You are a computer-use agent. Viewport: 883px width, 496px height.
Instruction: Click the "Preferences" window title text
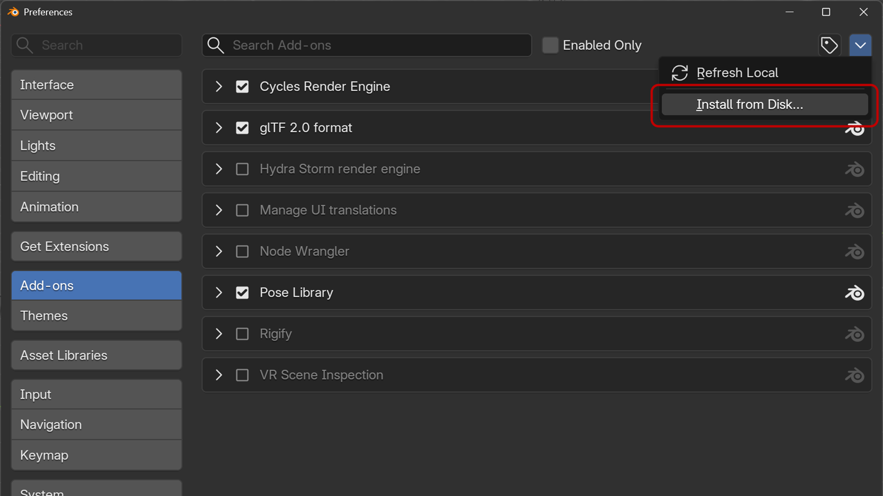pos(48,12)
